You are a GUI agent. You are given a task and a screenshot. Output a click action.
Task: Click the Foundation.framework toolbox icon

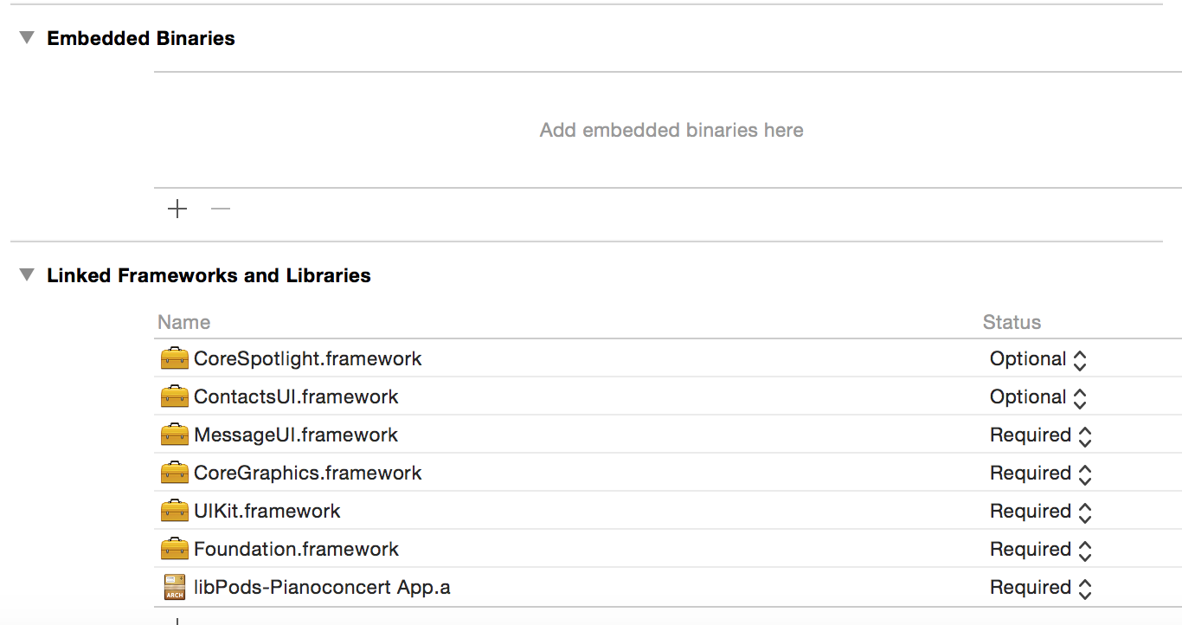pyautogui.click(x=175, y=549)
